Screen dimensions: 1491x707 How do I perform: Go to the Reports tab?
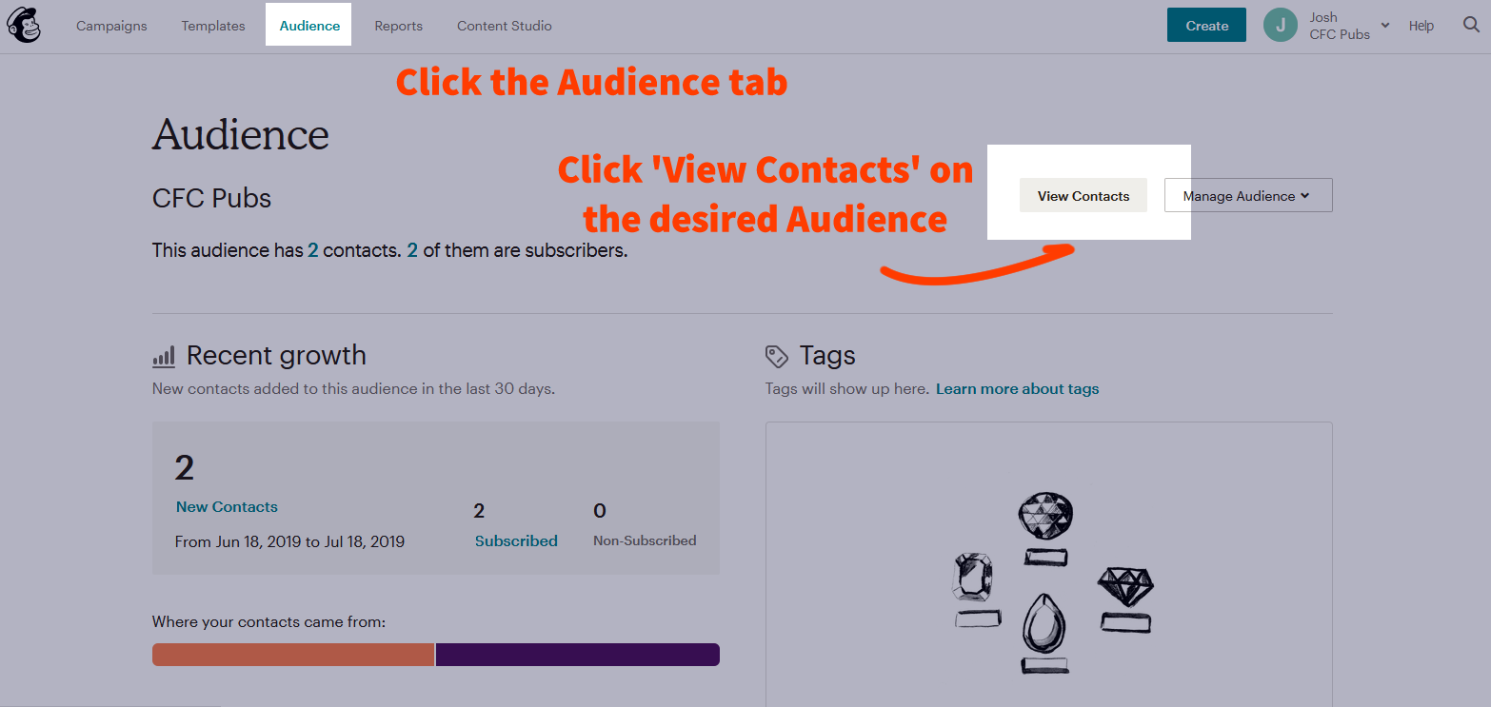[x=398, y=26]
